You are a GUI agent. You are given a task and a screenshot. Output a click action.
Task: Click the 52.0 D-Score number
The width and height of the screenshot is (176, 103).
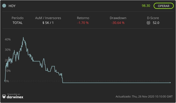[156, 23]
